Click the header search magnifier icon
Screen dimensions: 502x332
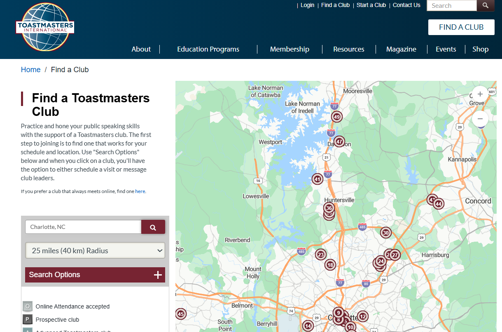pyautogui.click(x=486, y=5)
